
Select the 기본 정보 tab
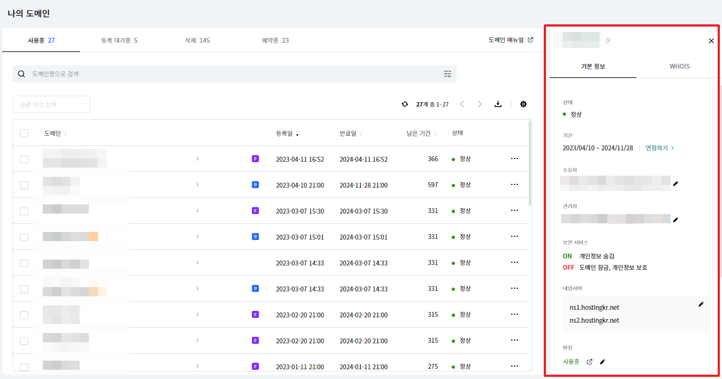[x=593, y=67]
